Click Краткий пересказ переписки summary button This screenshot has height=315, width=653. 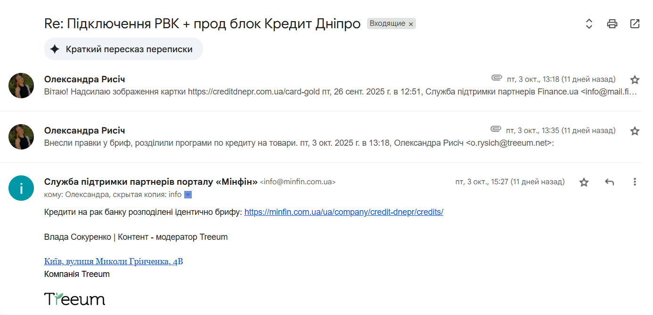(123, 49)
